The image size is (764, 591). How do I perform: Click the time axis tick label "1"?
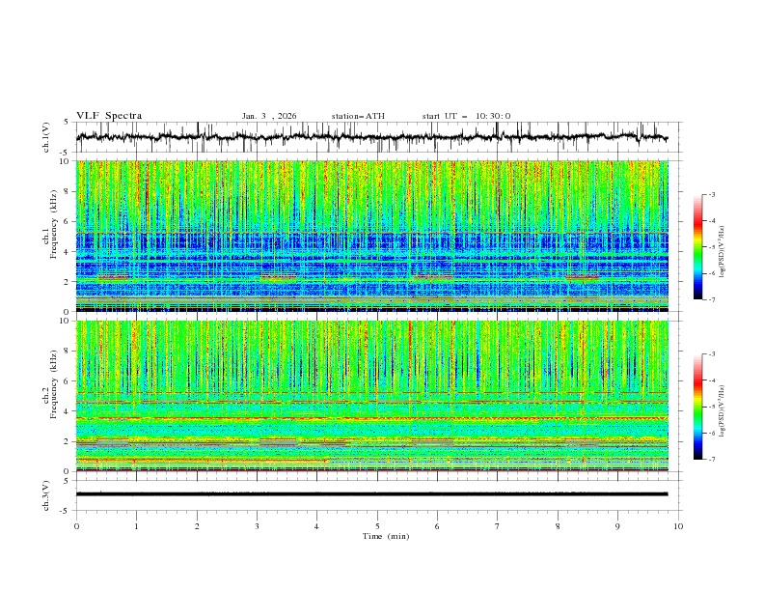pyautogui.click(x=136, y=526)
